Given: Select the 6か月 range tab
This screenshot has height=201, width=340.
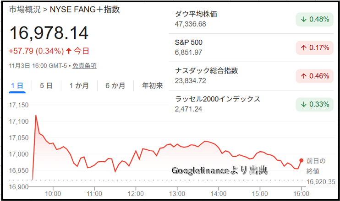Looking at the screenshot, I should click(115, 85).
